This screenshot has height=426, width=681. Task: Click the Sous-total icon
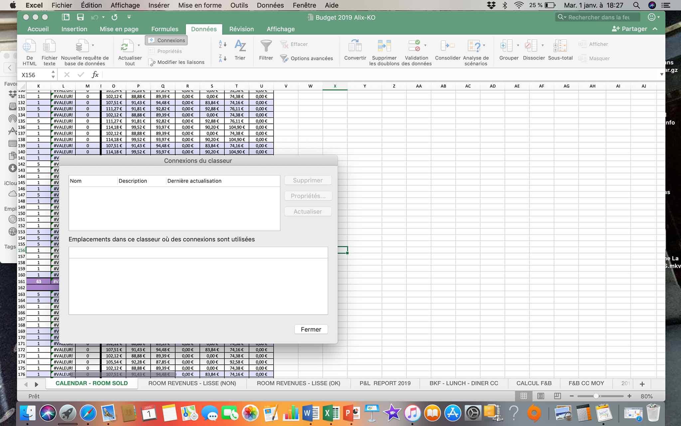pyautogui.click(x=560, y=46)
